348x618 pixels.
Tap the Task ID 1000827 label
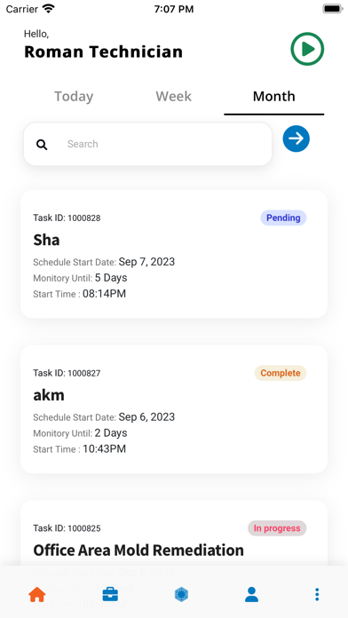tap(67, 373)
